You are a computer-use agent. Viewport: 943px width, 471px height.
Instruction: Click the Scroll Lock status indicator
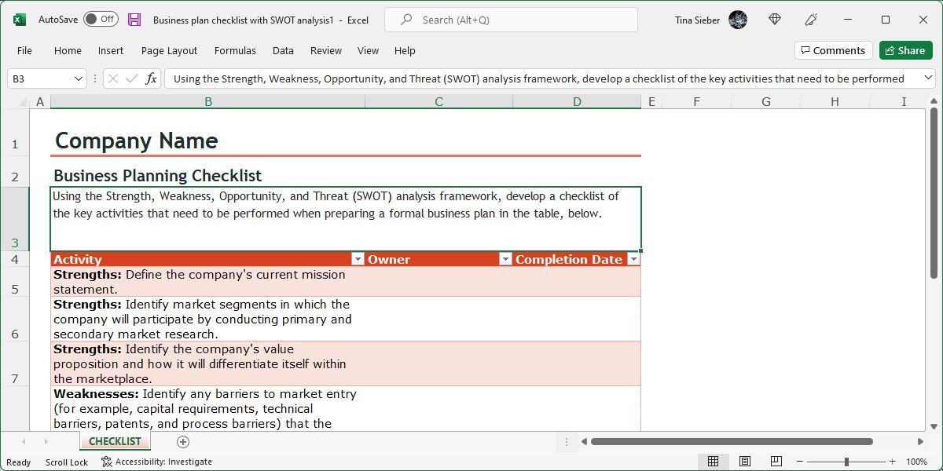pos(66,462)
